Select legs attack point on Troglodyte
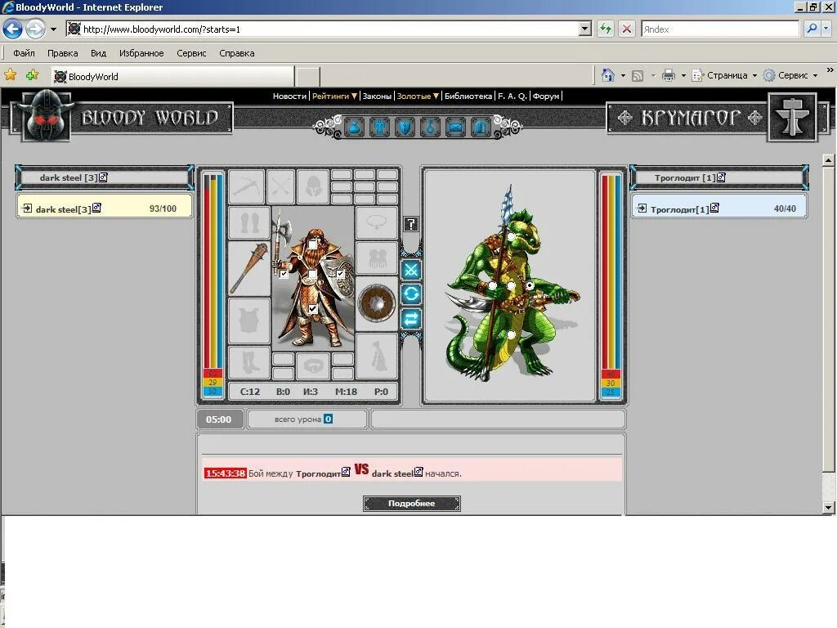The width and height of the screenshot is (837, 628). pos(511,334)
